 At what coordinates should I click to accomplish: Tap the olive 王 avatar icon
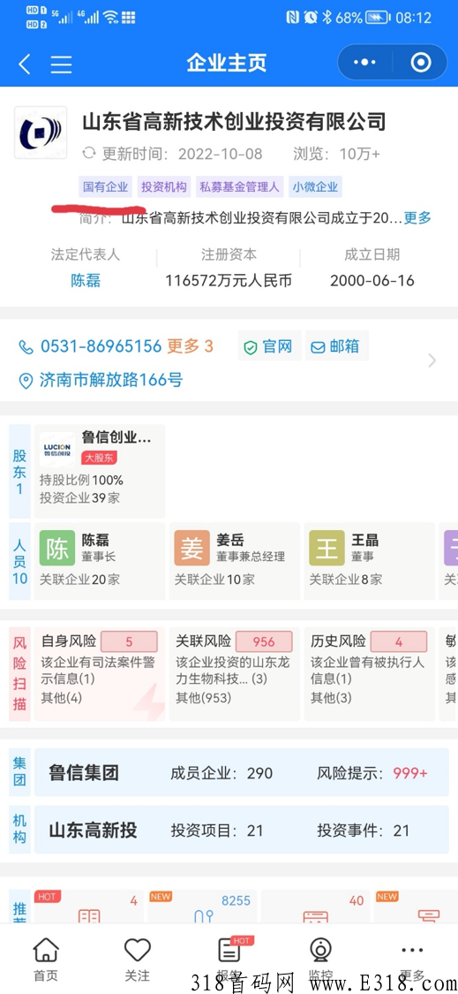327,548
